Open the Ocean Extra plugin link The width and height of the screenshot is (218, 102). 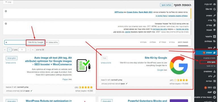pos(132,12)
